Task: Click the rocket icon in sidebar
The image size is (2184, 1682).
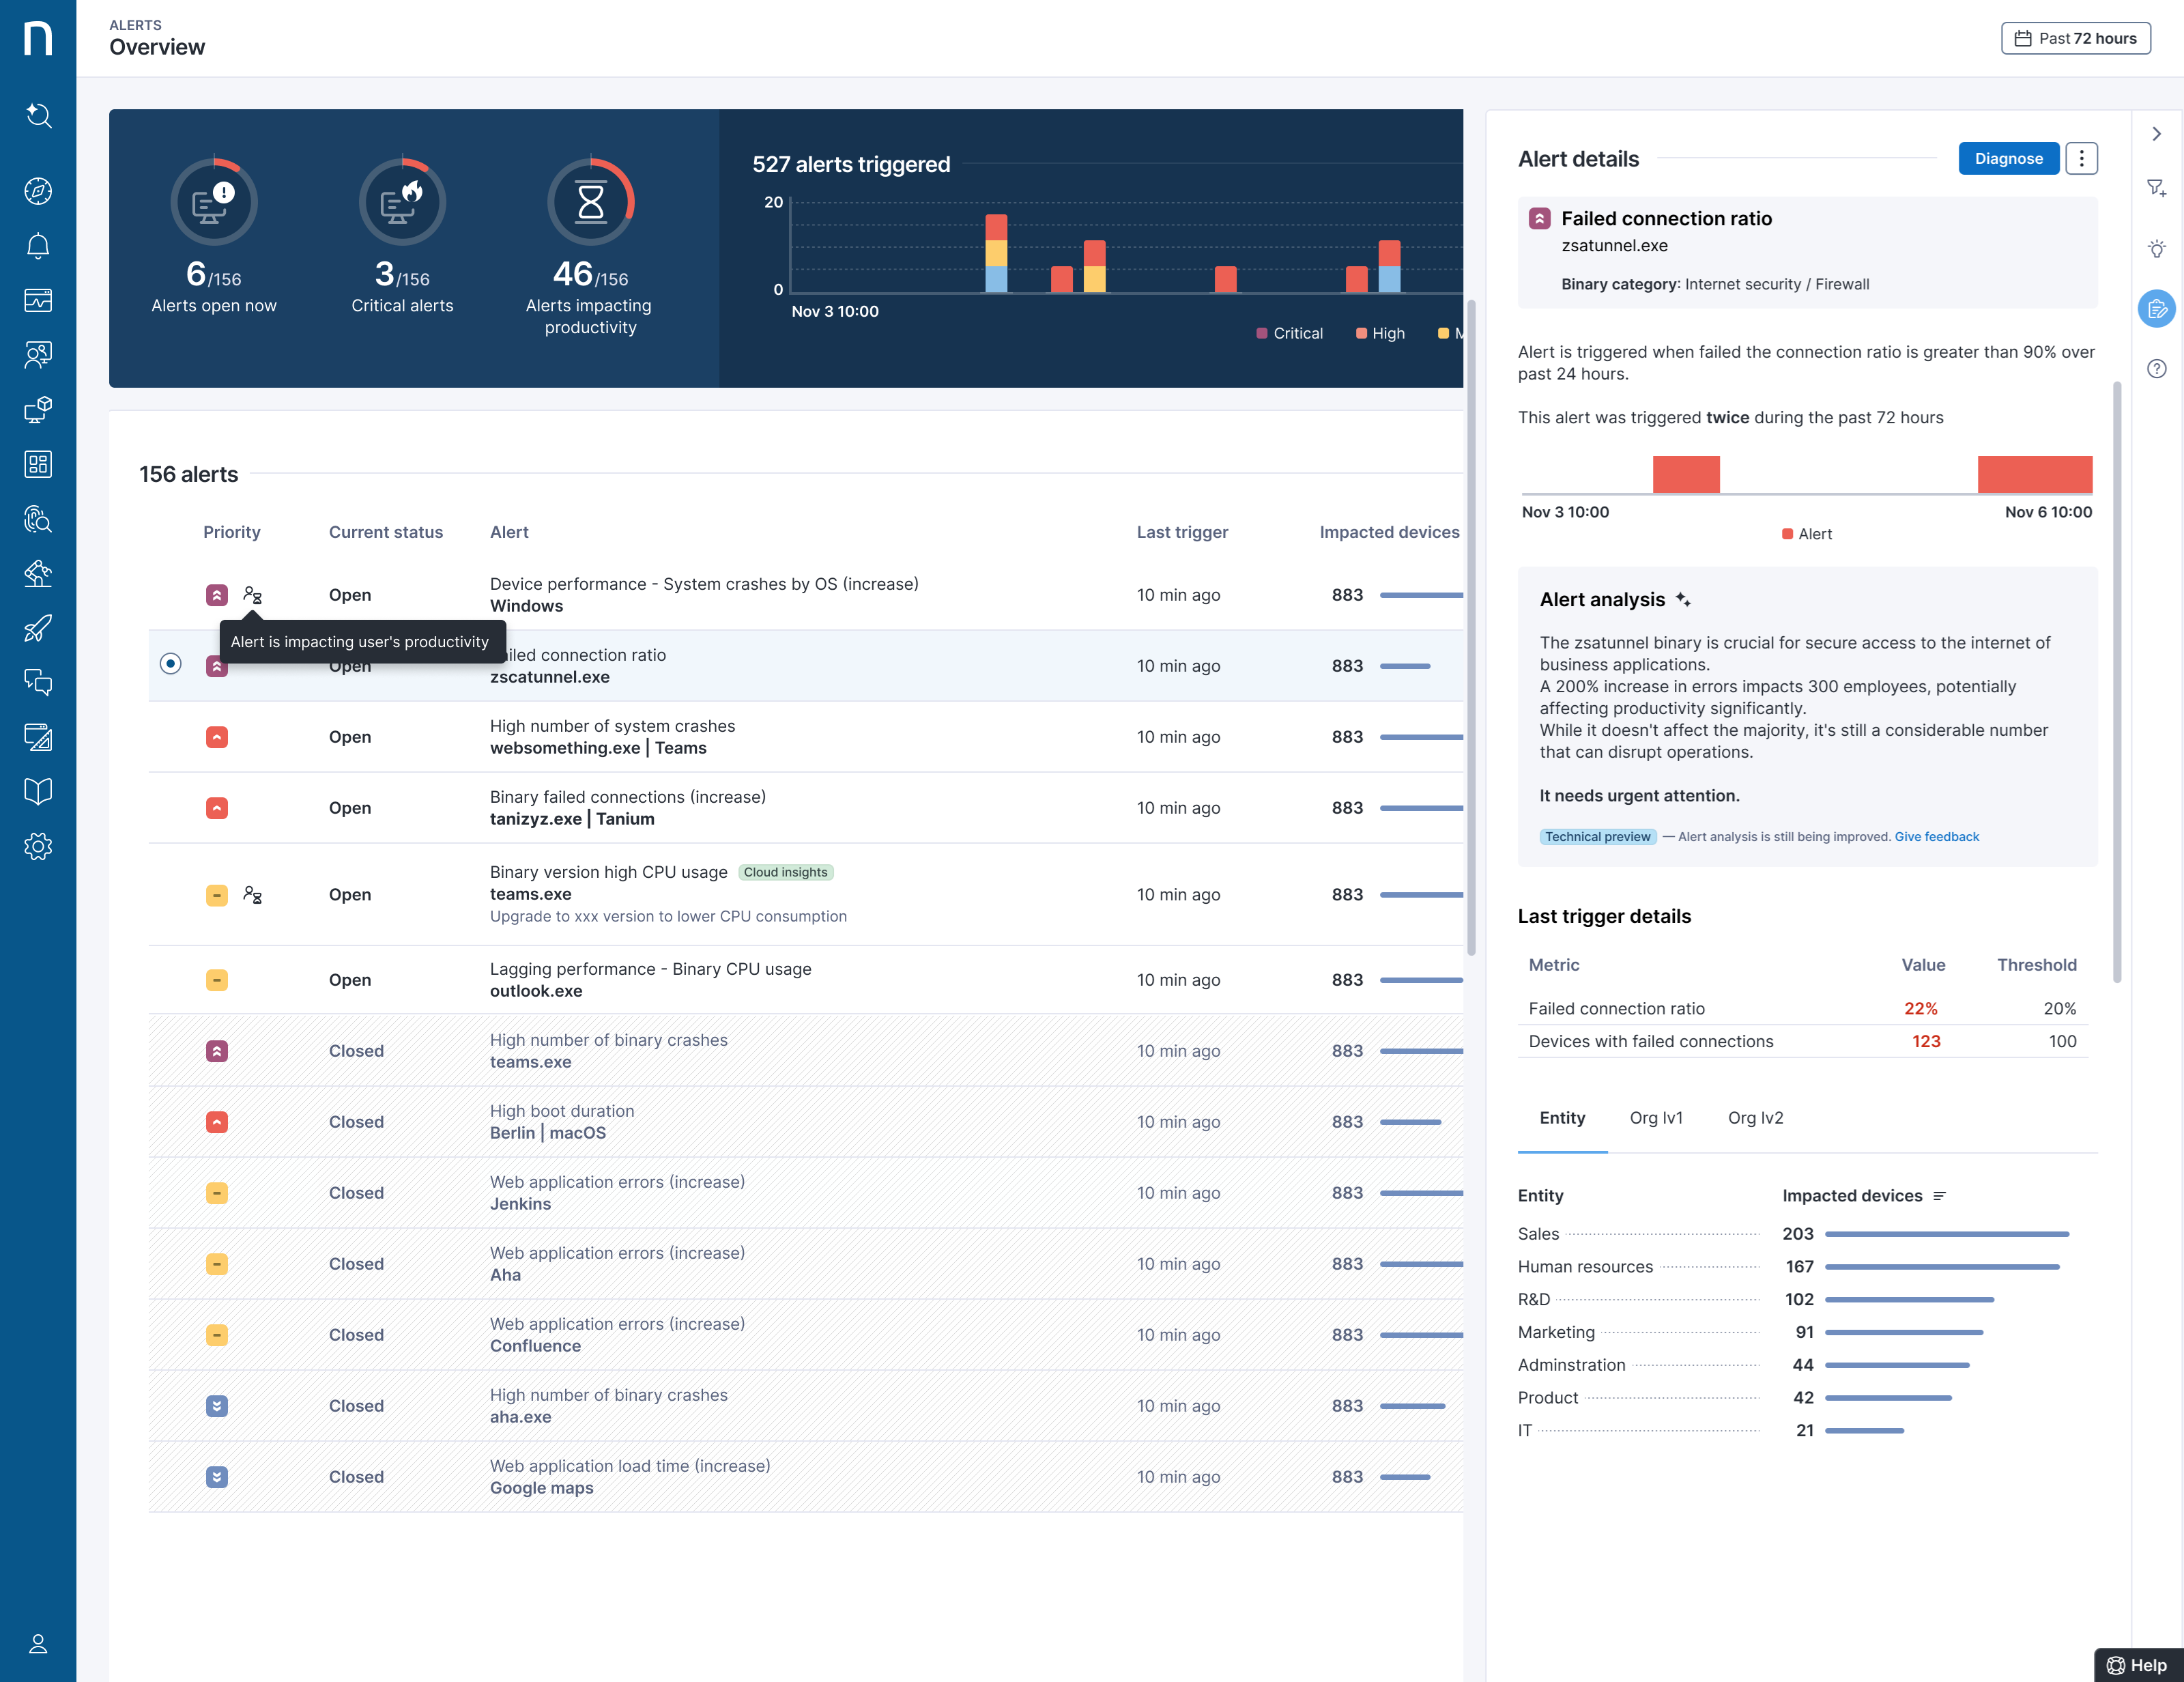Action: pos(38,628)
